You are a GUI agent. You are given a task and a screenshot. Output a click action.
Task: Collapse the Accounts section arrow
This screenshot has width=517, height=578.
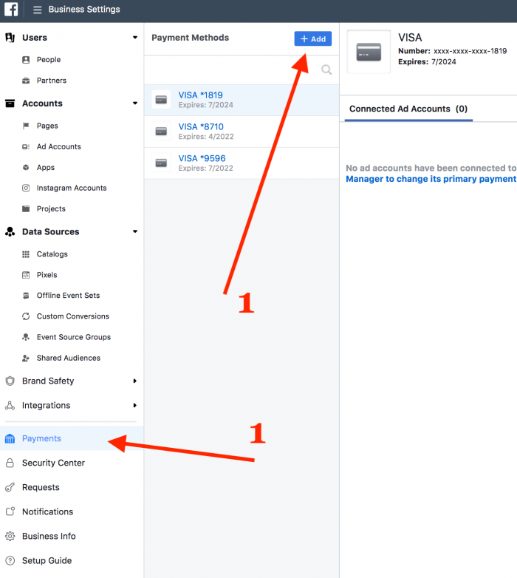134,103
